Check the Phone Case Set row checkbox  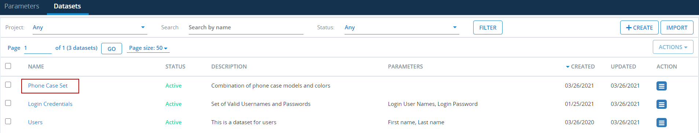(8, 85)
